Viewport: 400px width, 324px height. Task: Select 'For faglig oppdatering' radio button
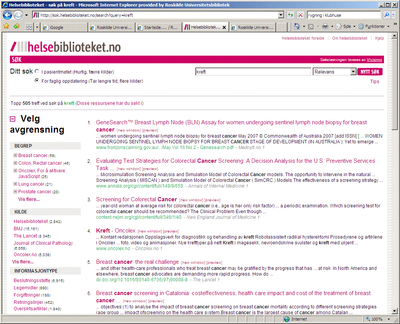[x=37, y=81]
